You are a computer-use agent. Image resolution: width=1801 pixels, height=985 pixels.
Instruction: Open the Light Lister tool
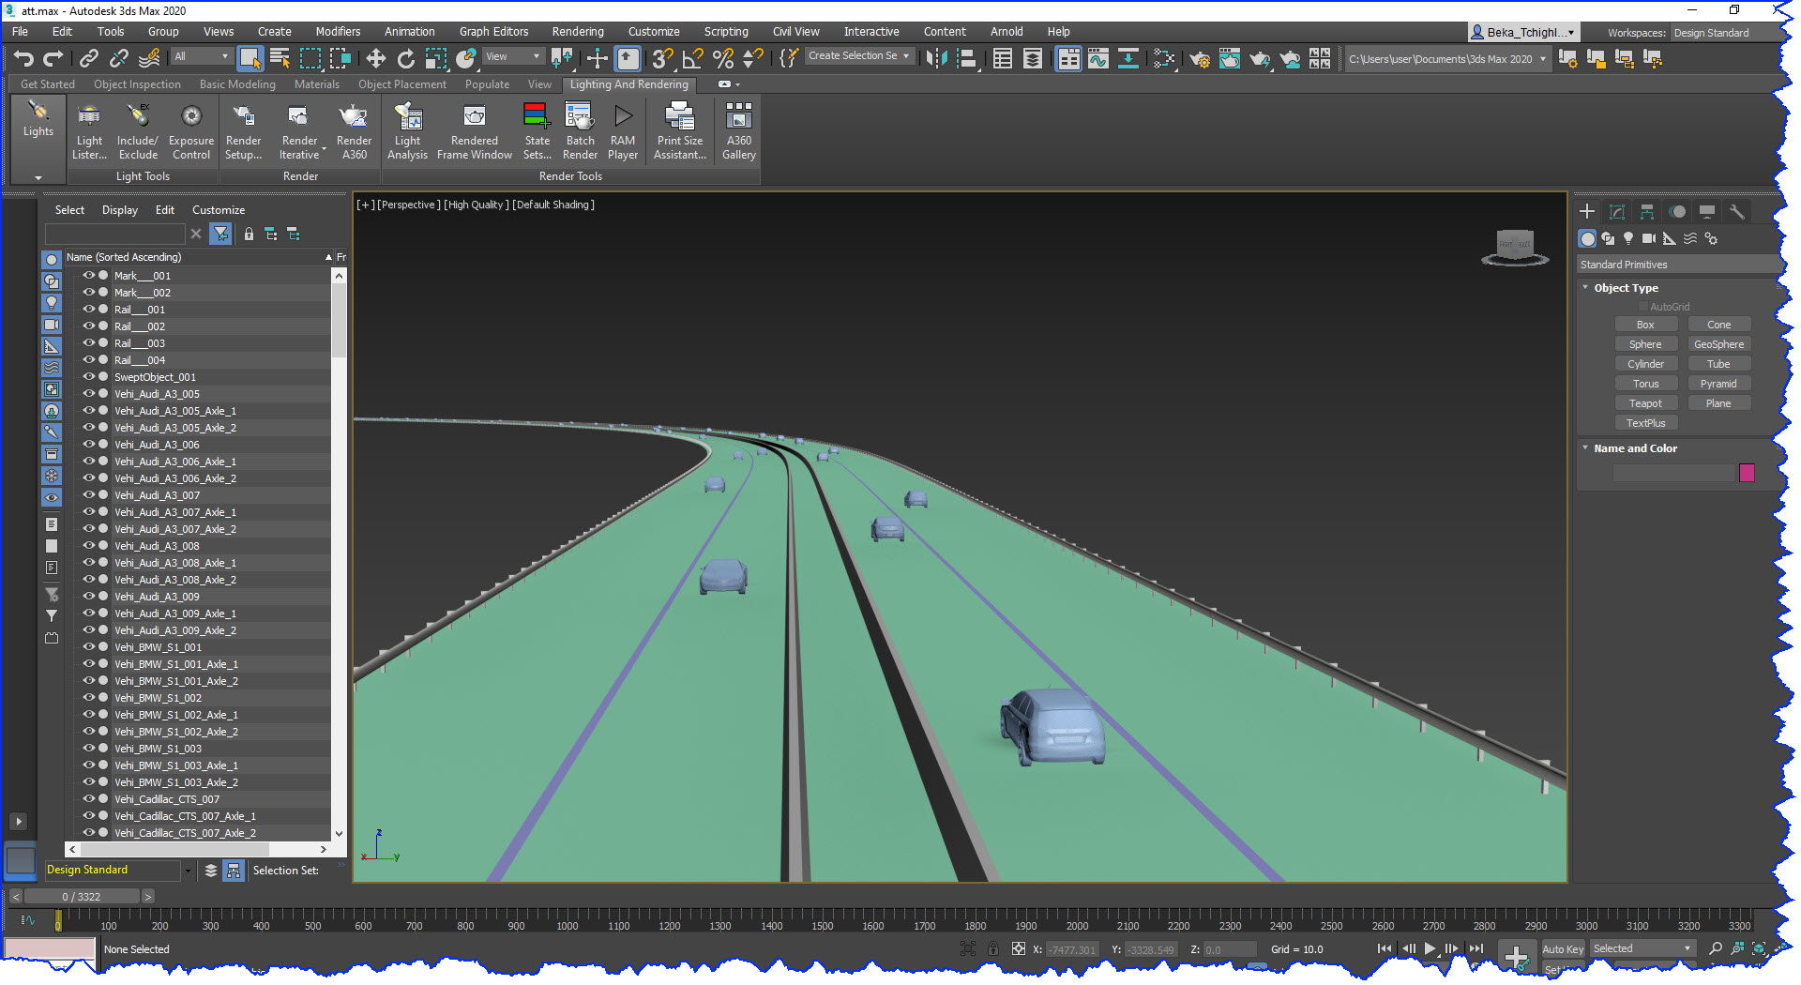[89, 131]
